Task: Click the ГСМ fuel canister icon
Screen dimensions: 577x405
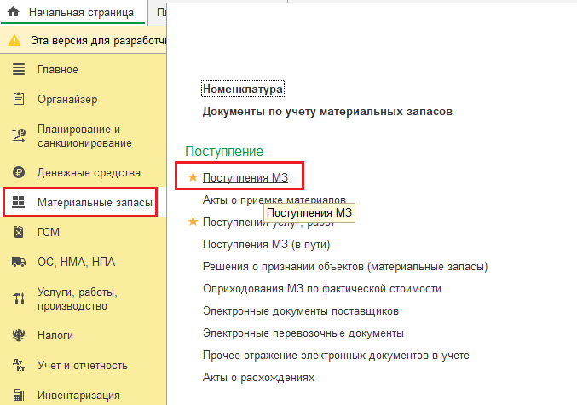Action: tap(19, 232)
